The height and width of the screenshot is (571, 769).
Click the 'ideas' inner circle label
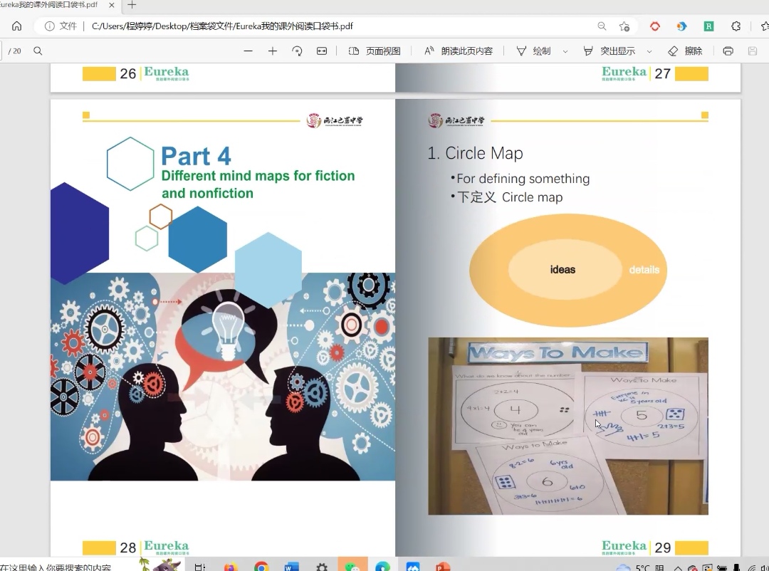tap(563, 270)
